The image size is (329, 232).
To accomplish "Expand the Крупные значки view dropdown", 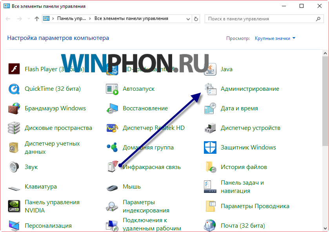I will [x=275, y=38].
